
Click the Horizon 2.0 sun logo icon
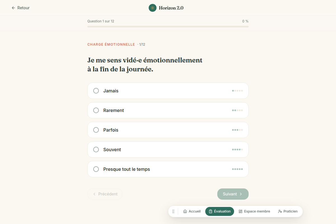153,8
